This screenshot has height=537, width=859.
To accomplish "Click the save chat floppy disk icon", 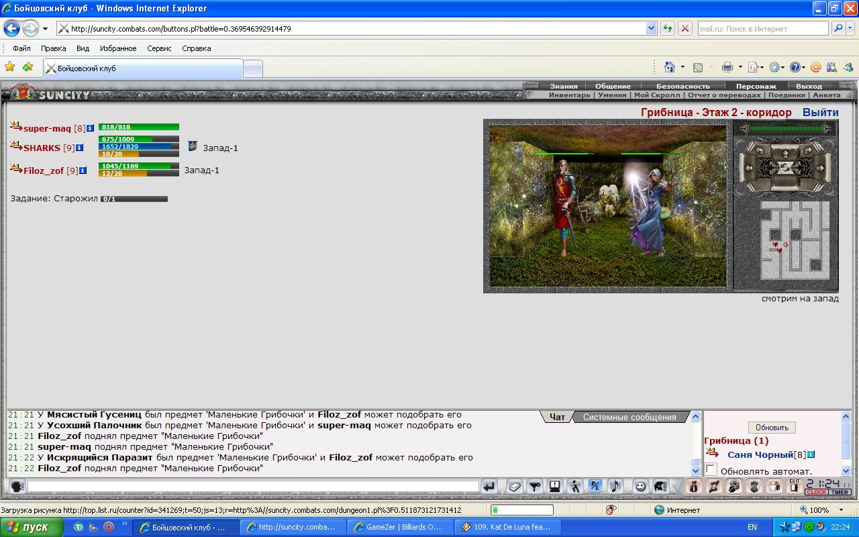I will 555,486.
